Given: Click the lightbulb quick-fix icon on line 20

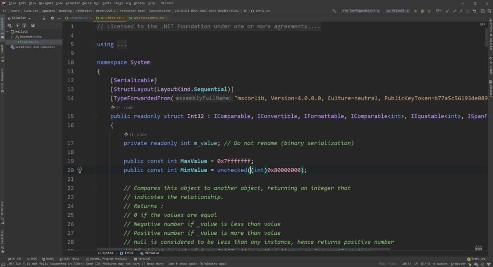Looking at the screenshot, I should pos(80,170).
